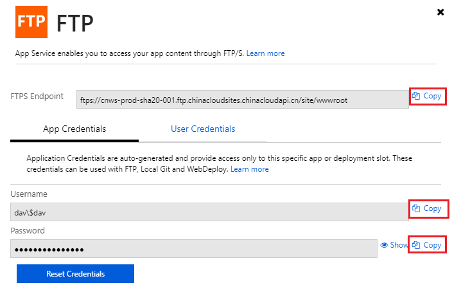Switch to the User Credentials tab
This screenshot has height=292, width=452.
pyautogui.click(x=203, y=129)
